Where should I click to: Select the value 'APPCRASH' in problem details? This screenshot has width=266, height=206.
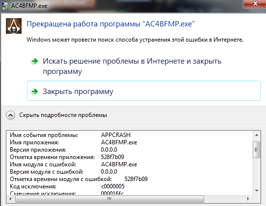click(116, 135)
